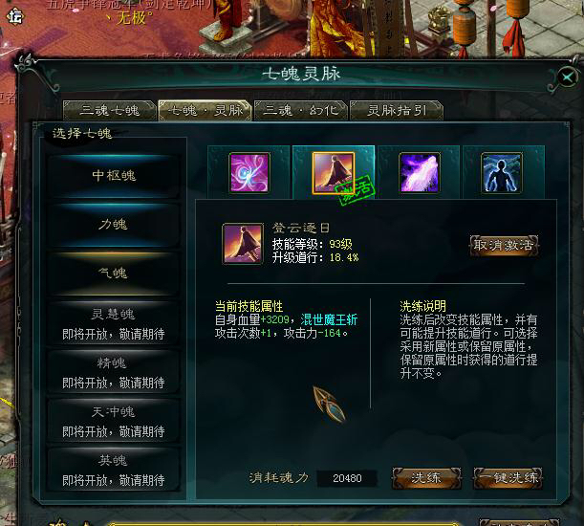This screenshot has height=526, width=584.
Task: Click the 一键洗练 button
Action: pos(508,478)
